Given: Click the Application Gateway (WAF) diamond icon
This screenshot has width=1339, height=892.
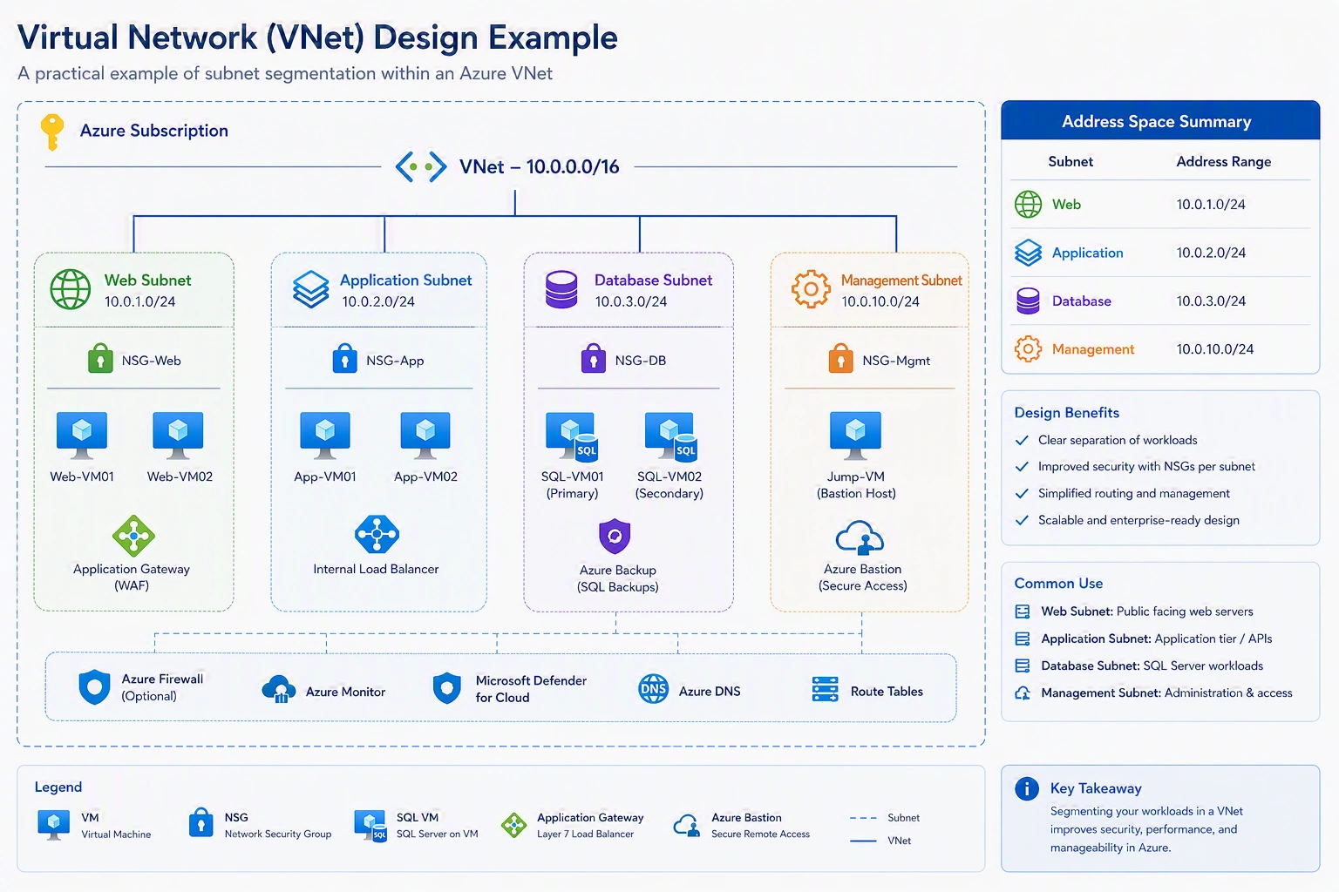Looking at the screenshot, I should [133, 536].
